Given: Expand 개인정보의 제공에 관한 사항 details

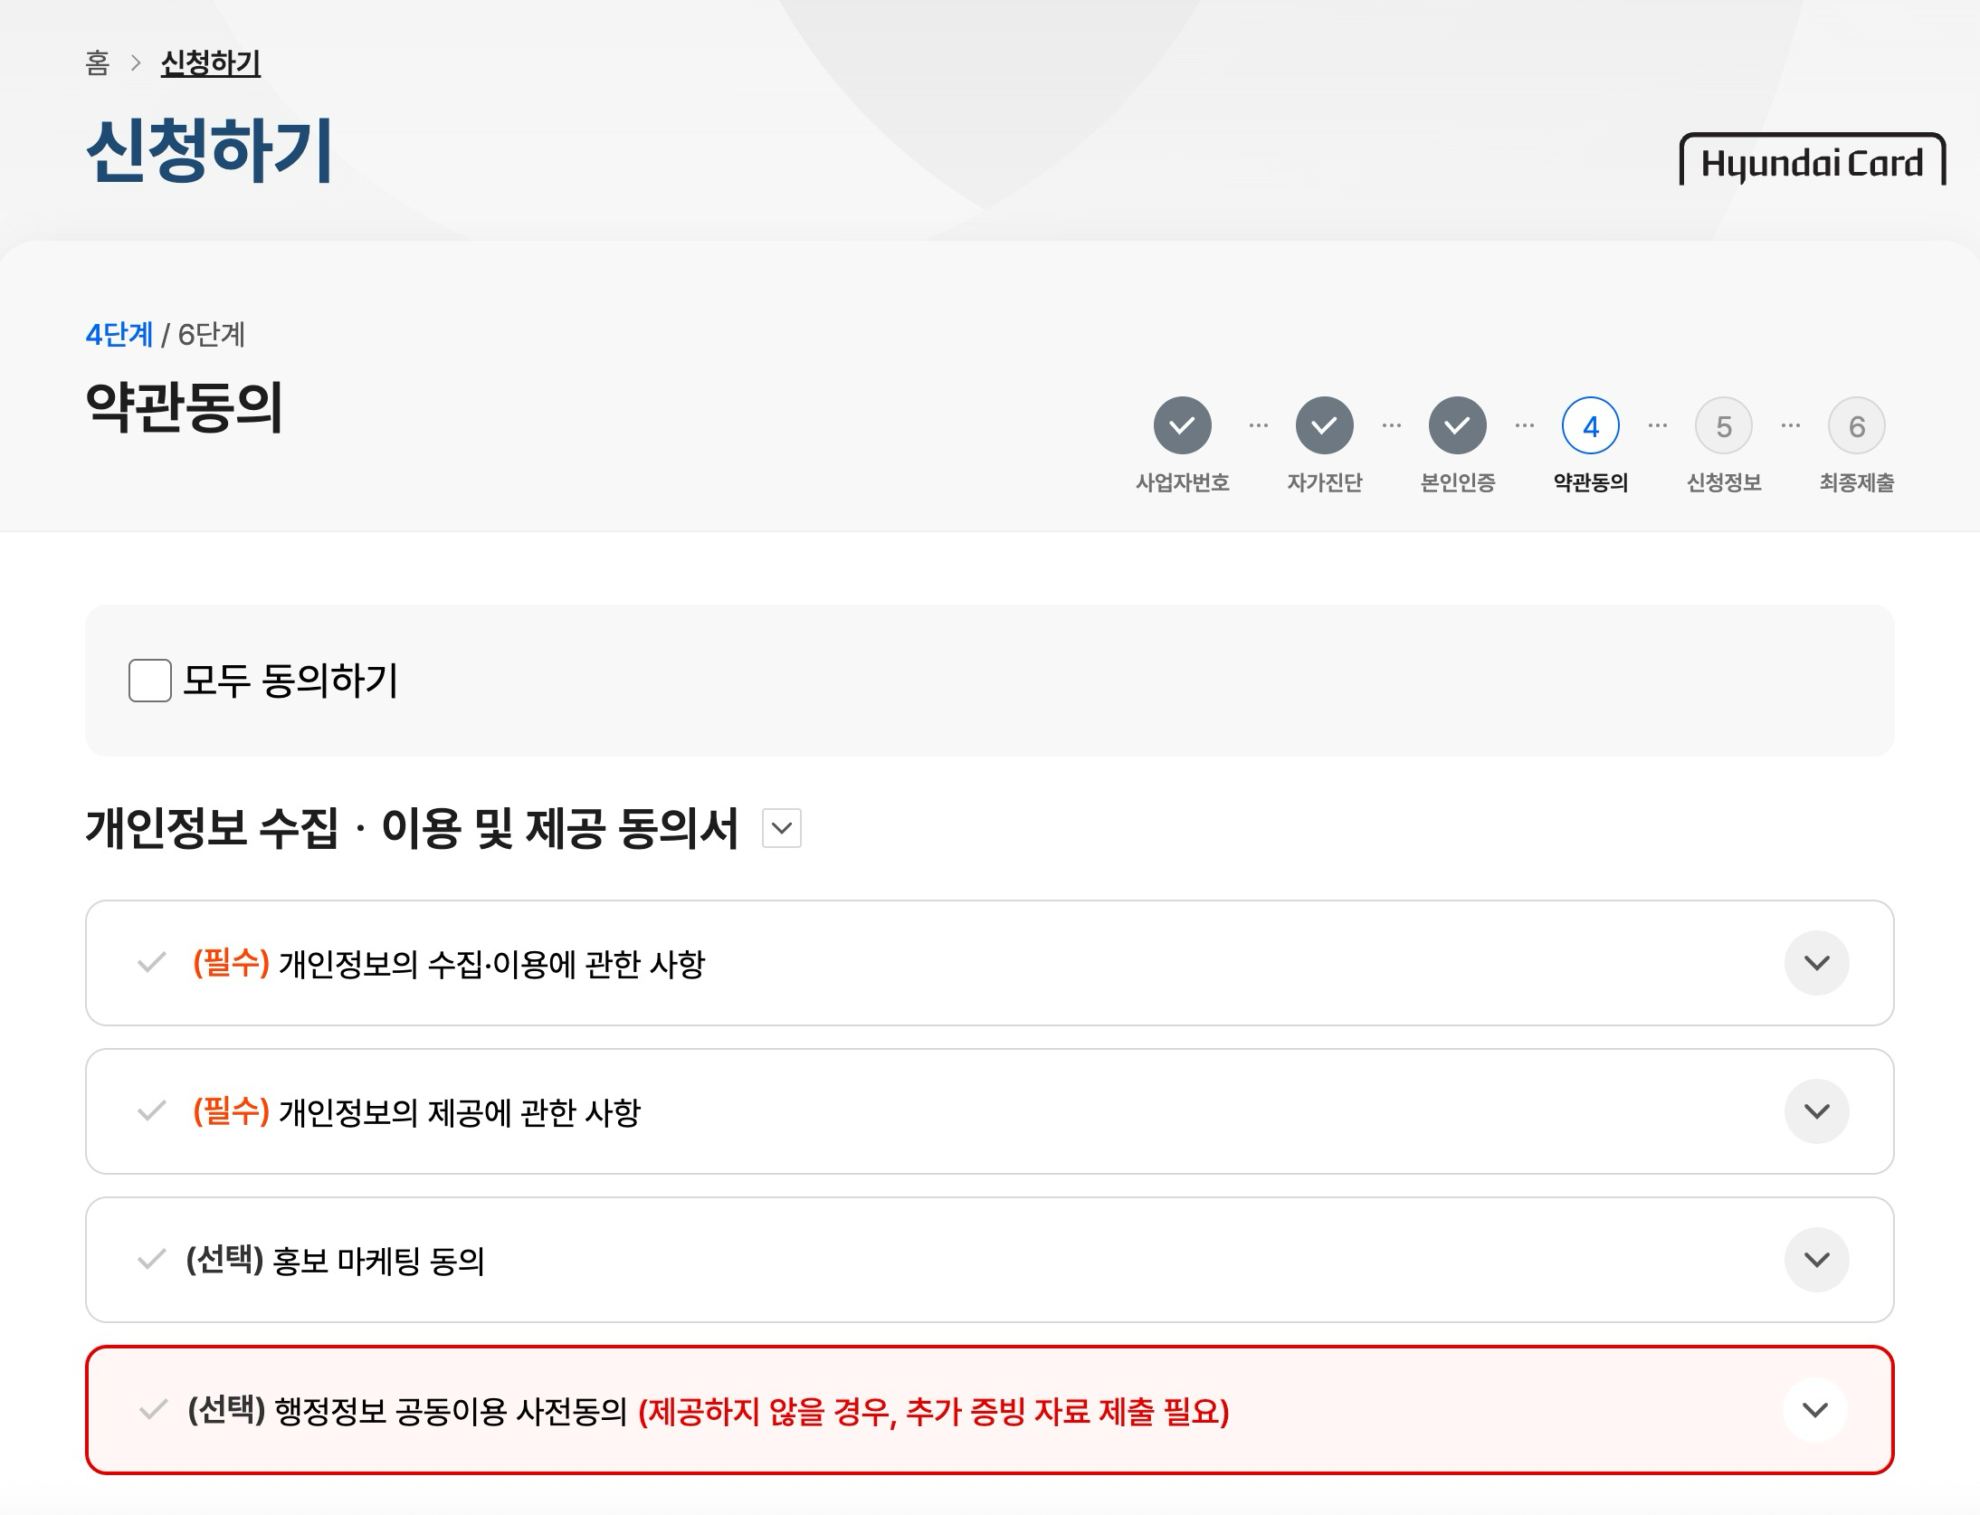Looking at the screenshot, I should pos(1816,1111).
